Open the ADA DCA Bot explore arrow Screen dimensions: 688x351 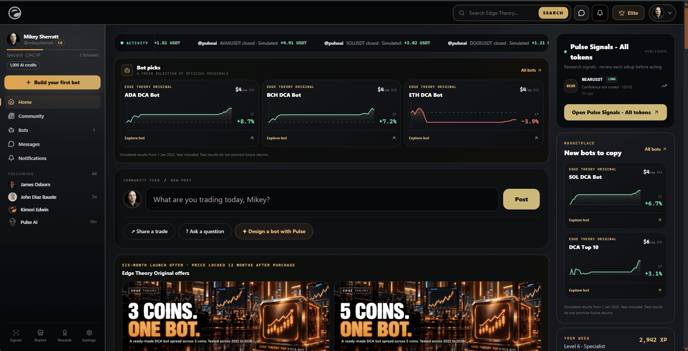pos(252,138)
